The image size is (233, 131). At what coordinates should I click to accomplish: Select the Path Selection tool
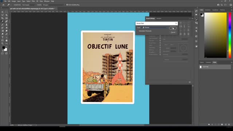7,37
